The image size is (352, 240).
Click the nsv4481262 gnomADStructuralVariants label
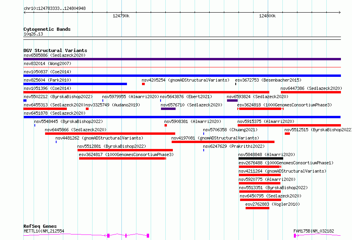point(99,138)
